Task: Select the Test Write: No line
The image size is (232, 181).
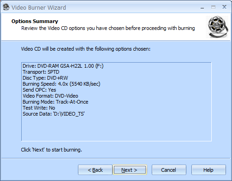Action: click(39, 108)
